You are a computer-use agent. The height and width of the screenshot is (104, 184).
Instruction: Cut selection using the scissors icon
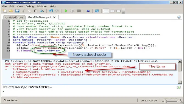click(23, 11)
